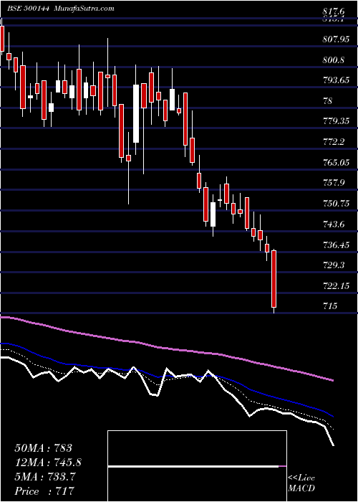Click the '50MA : 783' indicator text
The height and width of the screenshot is (502, 358).
(43, 448)
